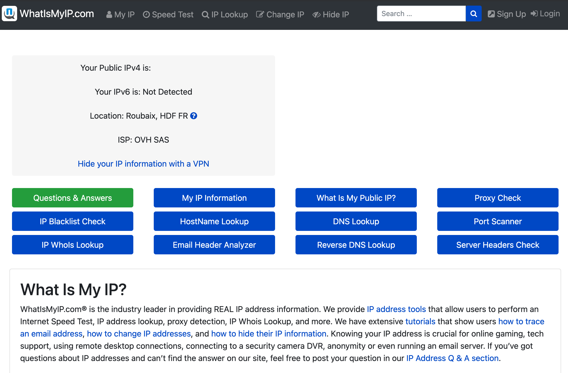568x373 pixels.
Task: Click 'Location: Roubaix, HDF FR' text
Action: coord(139,116)
